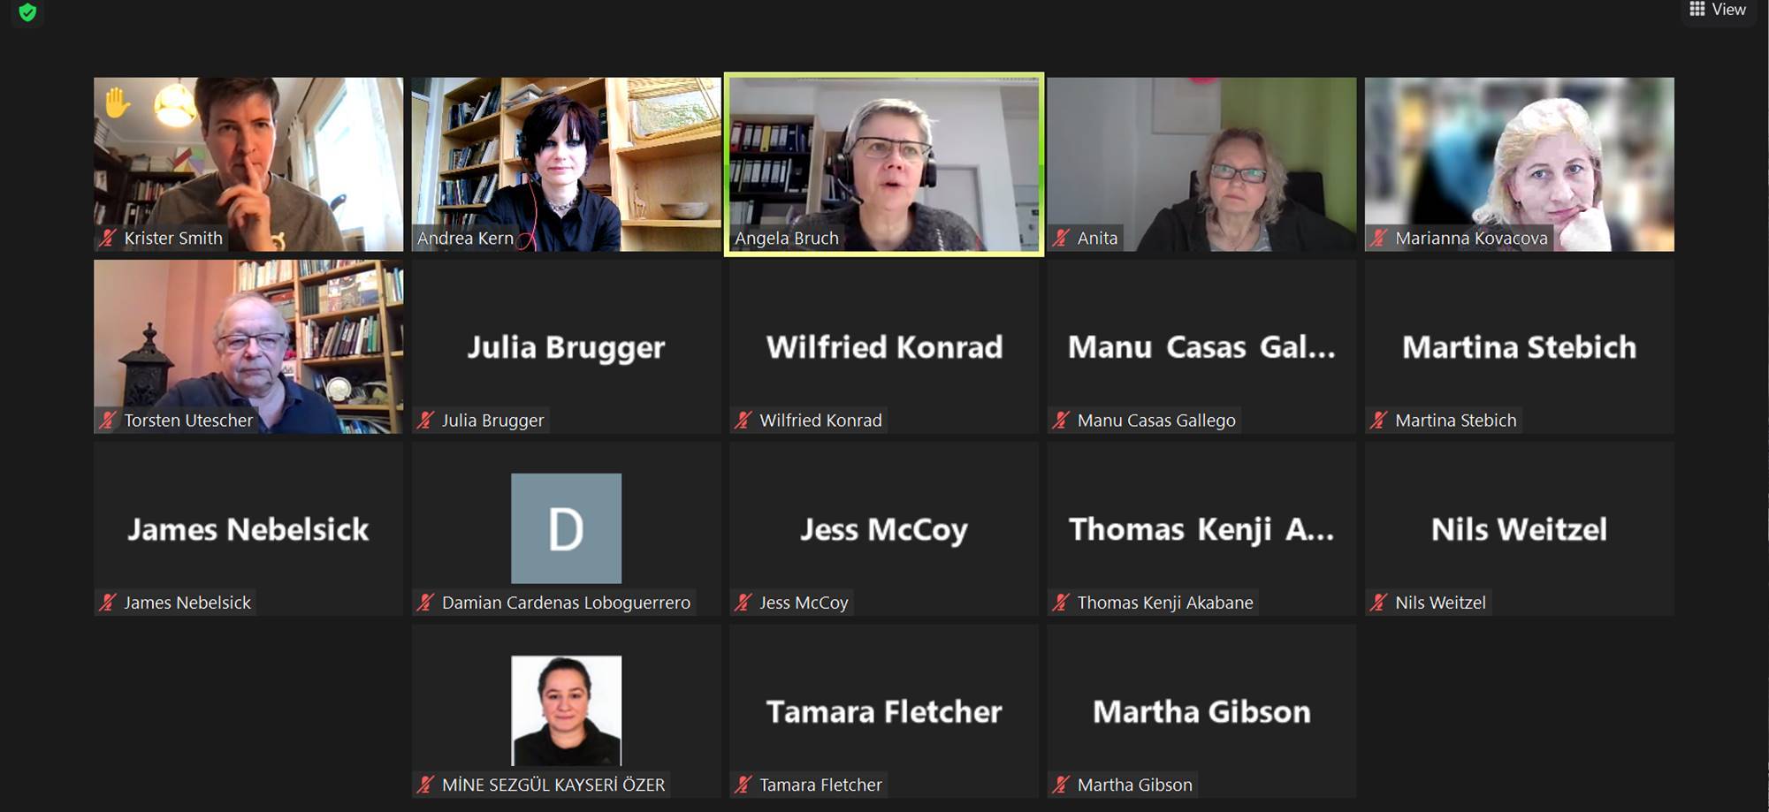Click muted mic icon next to Anita
The height and width of the screenshot is (812, 1769).
tap(1061, 238)
